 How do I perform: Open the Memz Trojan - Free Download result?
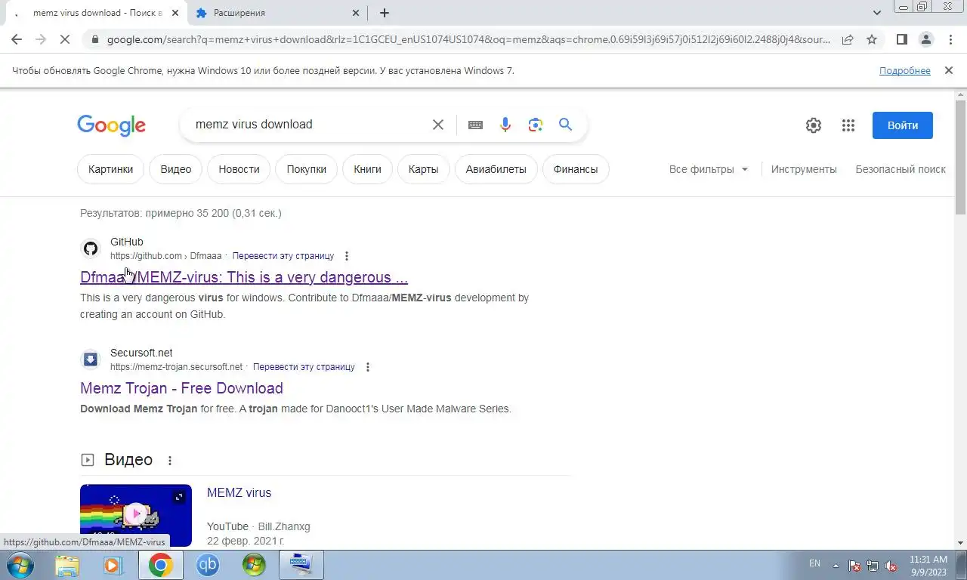tap(181, 388)
